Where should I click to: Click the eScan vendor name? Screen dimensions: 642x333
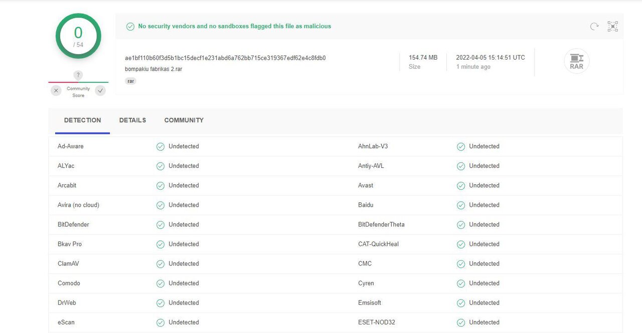(x=66, y=322)
